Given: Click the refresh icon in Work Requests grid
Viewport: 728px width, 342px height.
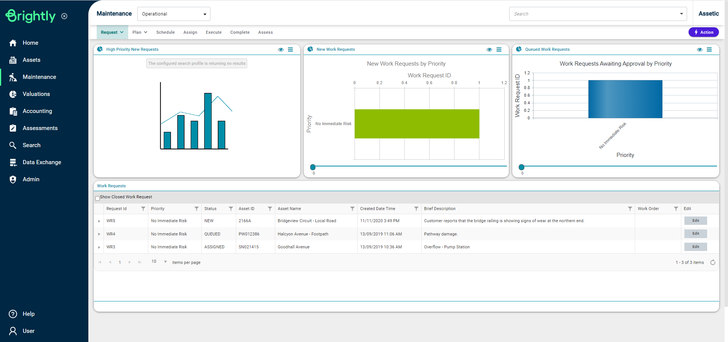Looking at the screenshot, I should 713,262.
